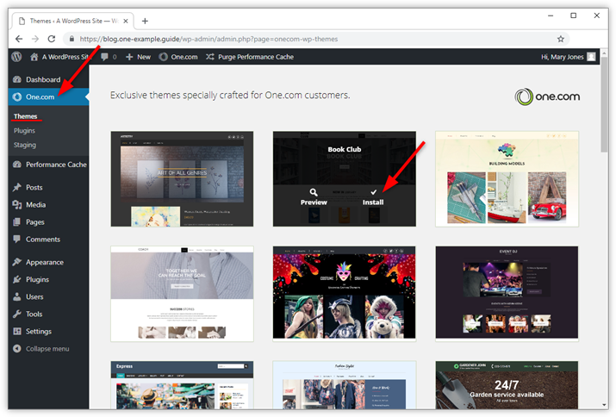Go forward in the browser history
The image size is (616, 417).
coord(35,39)
